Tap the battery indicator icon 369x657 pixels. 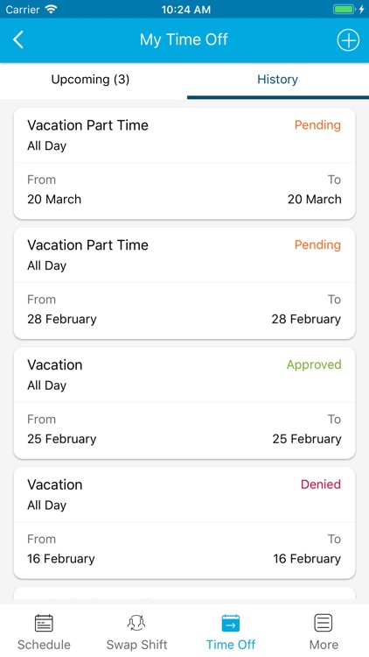coord(345,10)
